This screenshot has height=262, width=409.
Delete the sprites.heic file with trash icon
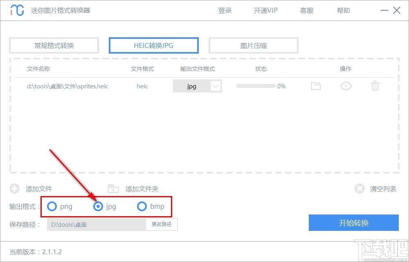pos(375,86)
